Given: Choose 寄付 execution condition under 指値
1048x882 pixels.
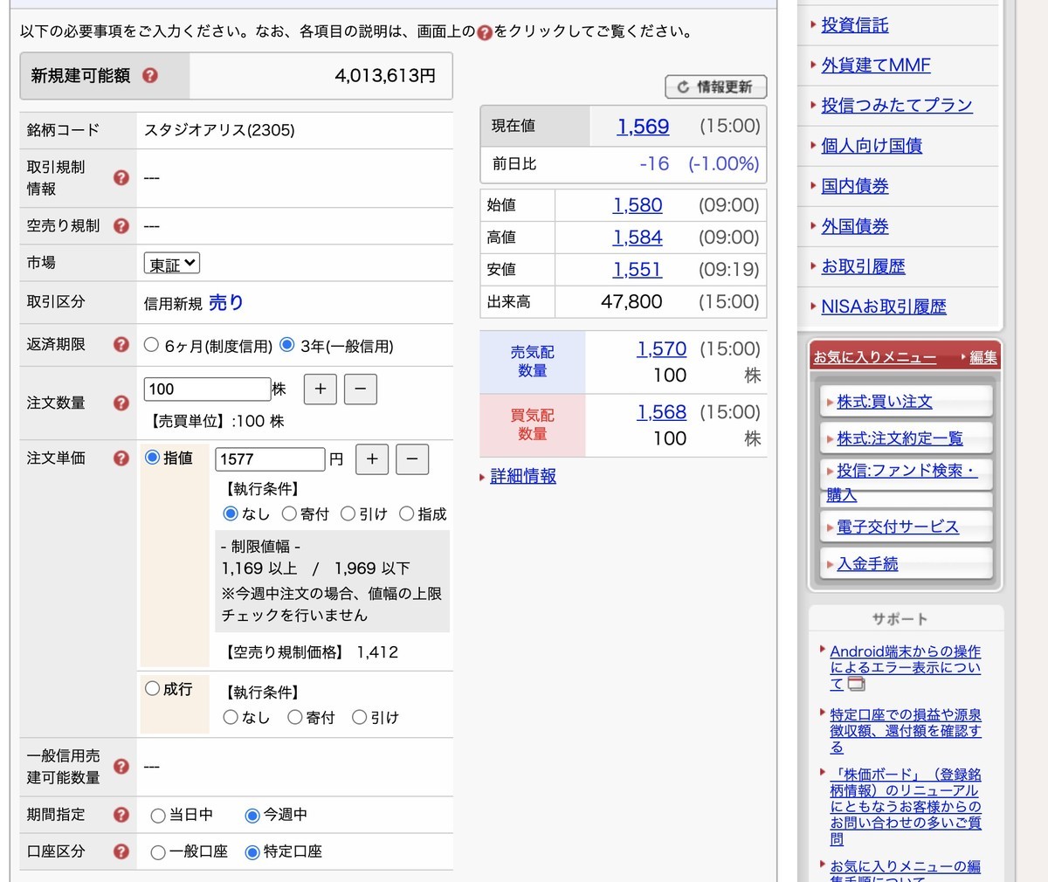Looking at the screenshot, I should (290, 513).
